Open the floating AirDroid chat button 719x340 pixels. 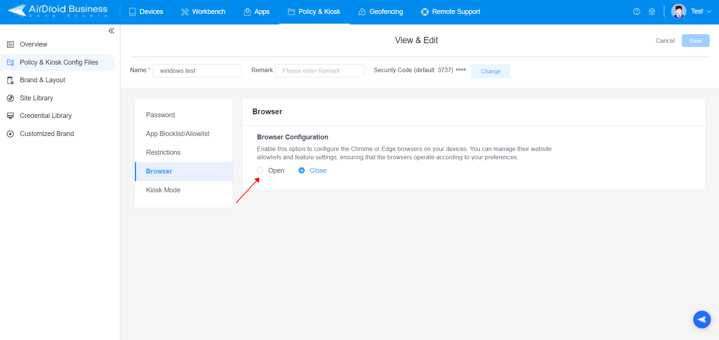(x=701, y=319)
